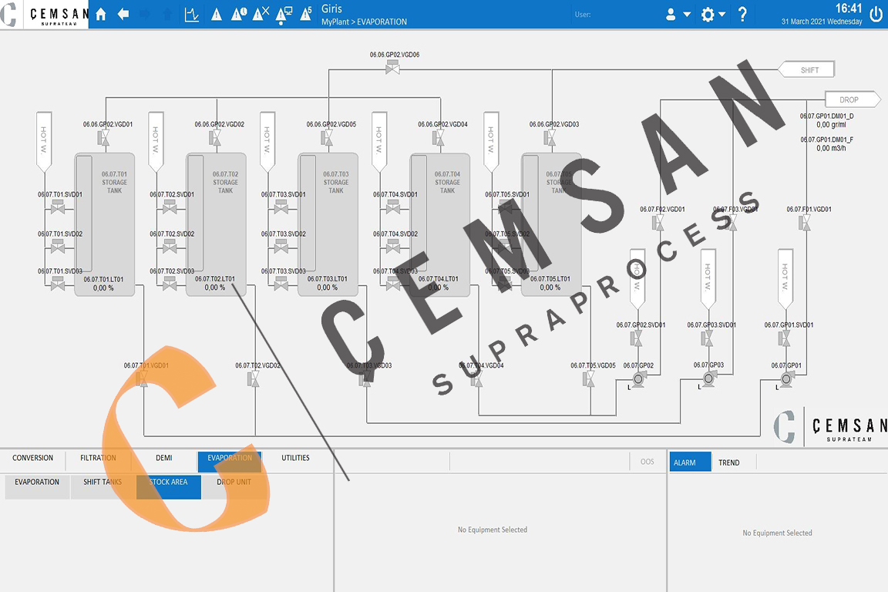Click the OOS button
This screenshot has width=888, height=592.
tap(647, 462)
